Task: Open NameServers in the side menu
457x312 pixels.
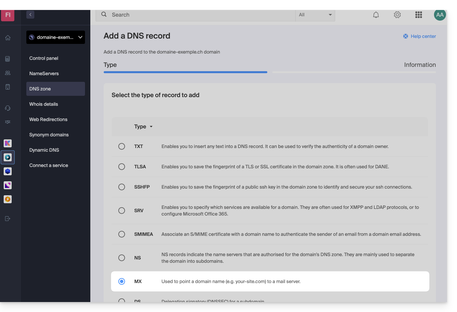Action: [x=44, y=74]
